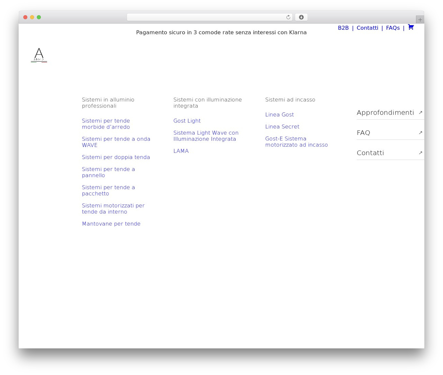
Task: Click the browser download icon
Action: 301,17
